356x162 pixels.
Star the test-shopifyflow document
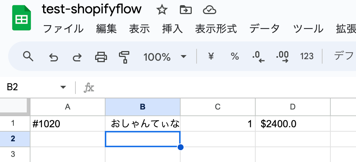162,10
